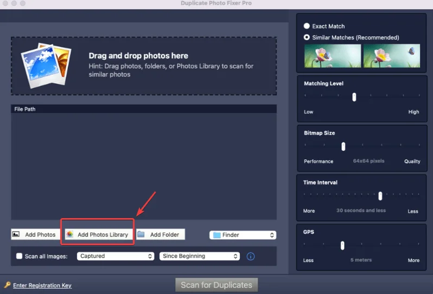
Task: Click the Bitmap Size slider handle
Action: (343, 146)
